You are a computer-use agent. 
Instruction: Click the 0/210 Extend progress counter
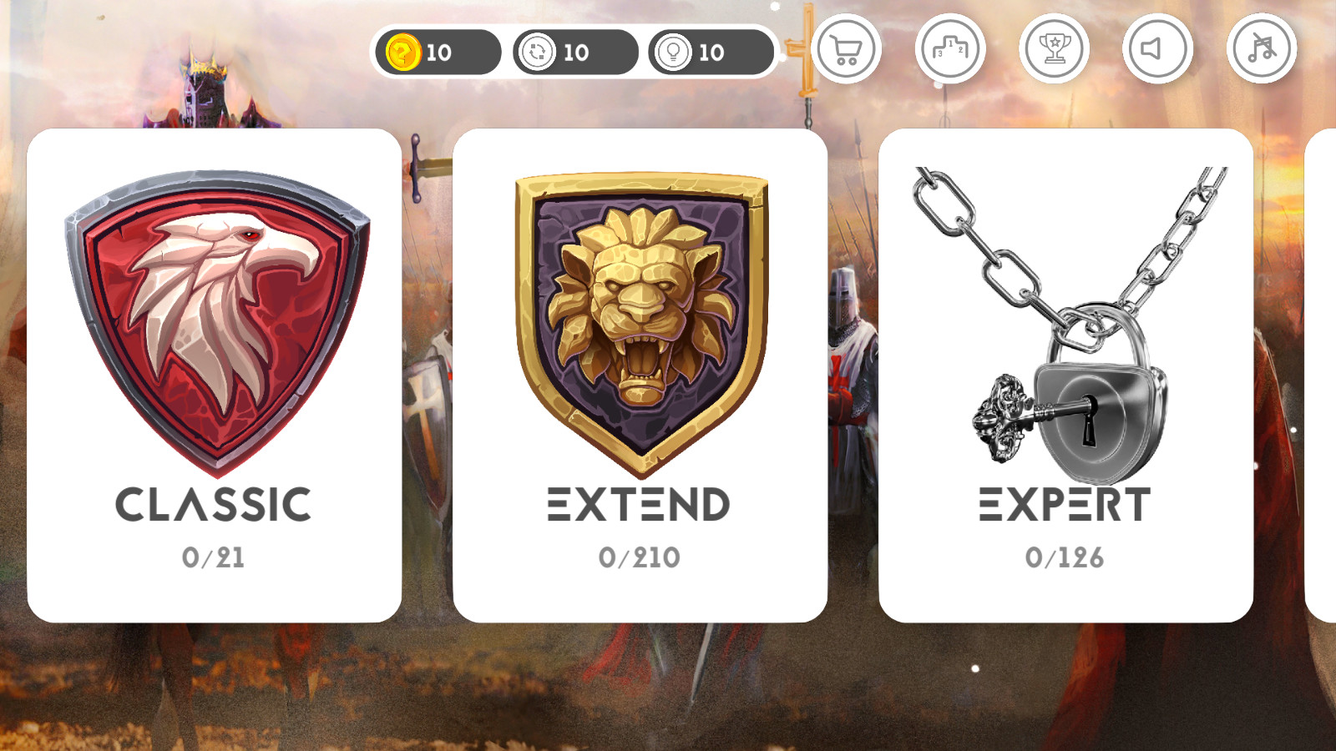[640, 557]
